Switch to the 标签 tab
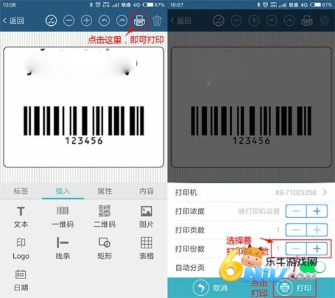335x298 pixels. click(x=21, y=191)
